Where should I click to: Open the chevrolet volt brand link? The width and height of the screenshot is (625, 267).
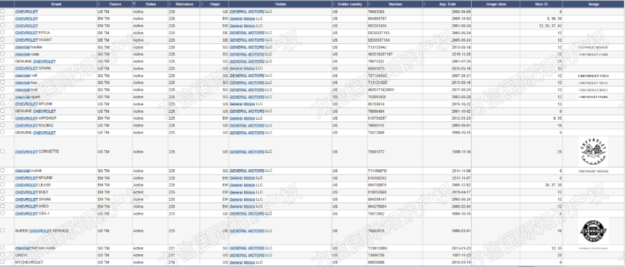click(26, 76)
